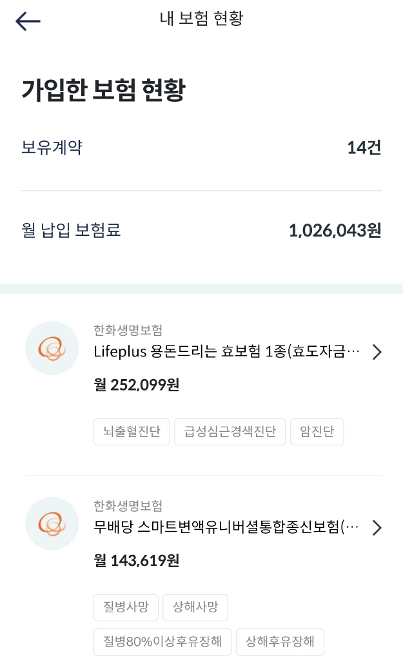
Task: Click the 가입한 보험 현황 heading
Action: (103, 91)
